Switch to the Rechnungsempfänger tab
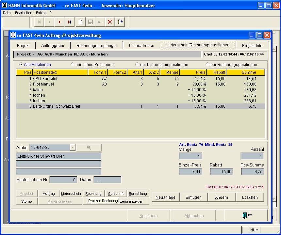281x235 pixels. tap(97, 45)
